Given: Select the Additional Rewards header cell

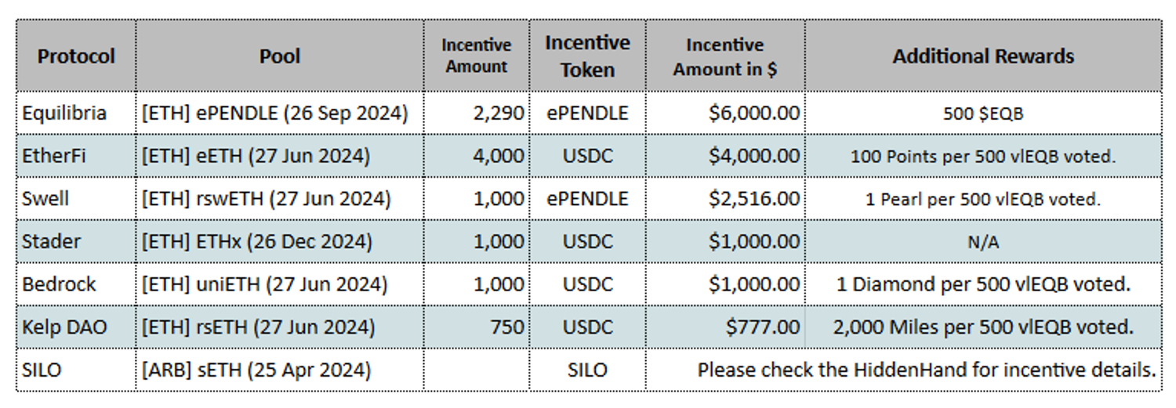Looking at the screenshot, I should tap(983, 56).
